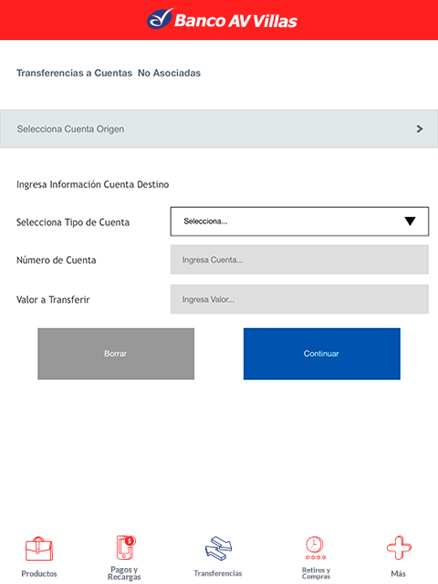Tap the Productos tab label
This screenshot has width=438, height=584.
(x=39, y=573)
